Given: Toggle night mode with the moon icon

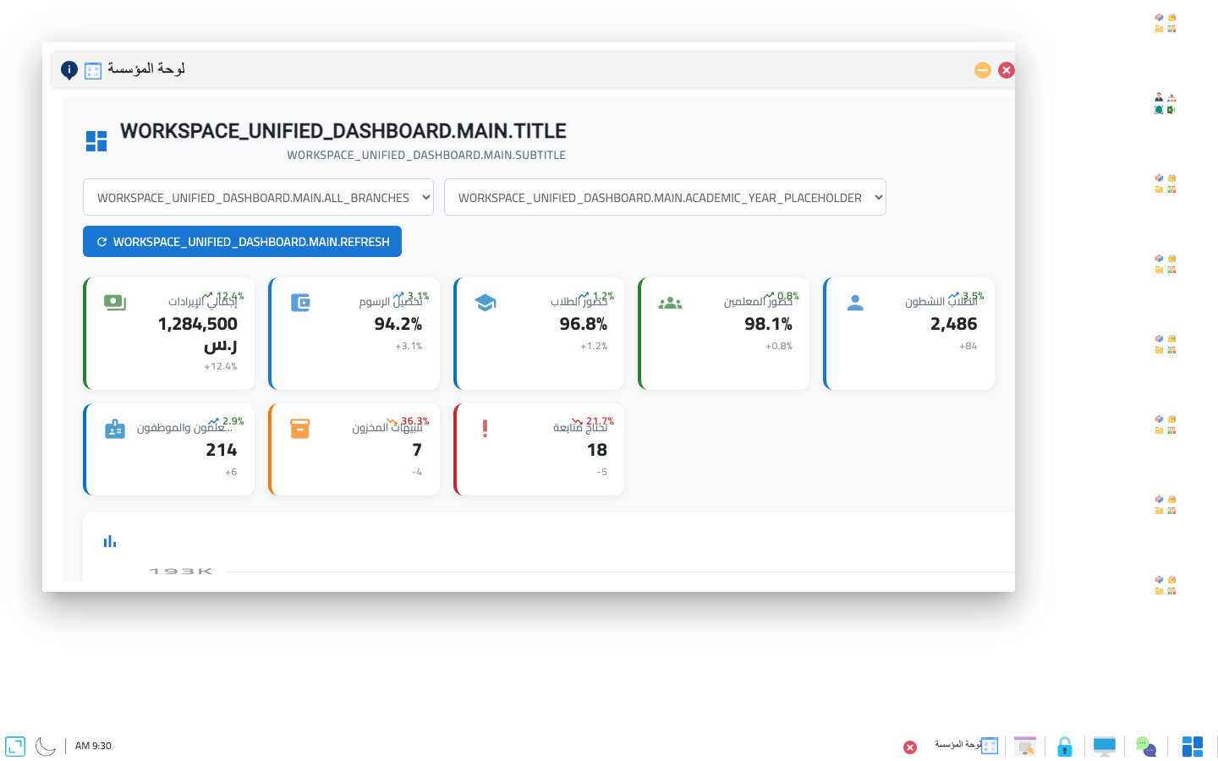Looking at the screenshot, I should (46, 747).
